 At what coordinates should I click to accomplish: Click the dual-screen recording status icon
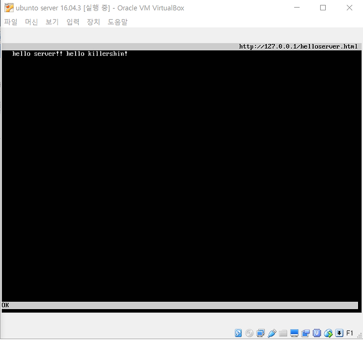[x=306, y=333]
